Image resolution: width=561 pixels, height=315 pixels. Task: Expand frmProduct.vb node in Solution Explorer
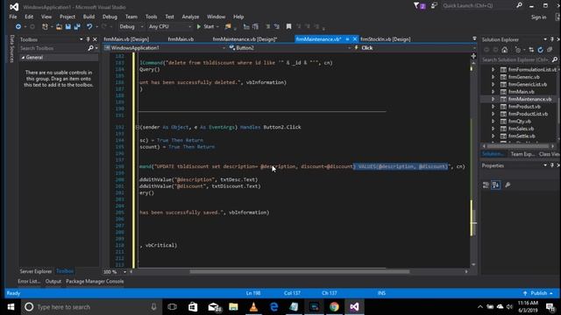pos(493,107)
